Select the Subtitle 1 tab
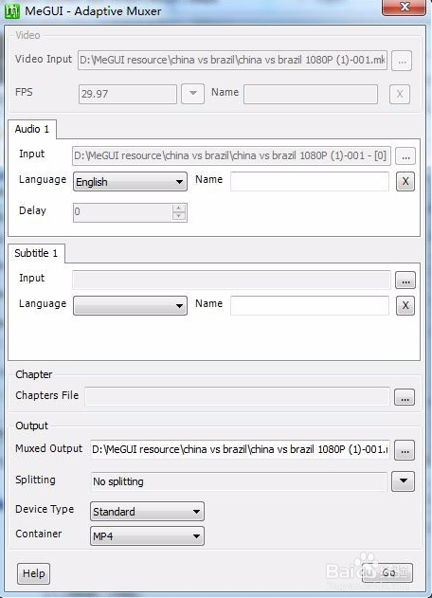This screenshot has height=598, width=432. click(36, 253)
